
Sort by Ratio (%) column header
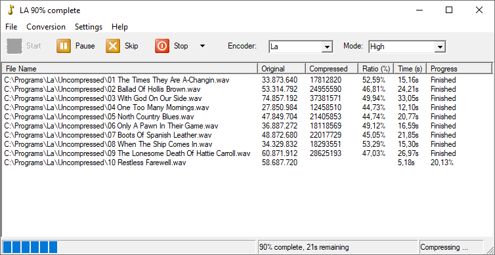pyautogui.click(x=376, y=69)
